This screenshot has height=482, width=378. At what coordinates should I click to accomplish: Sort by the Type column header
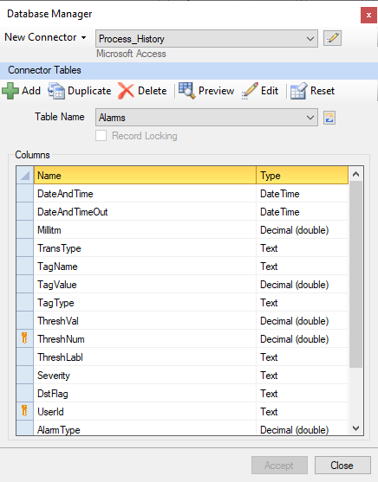click(x=303, y=175)
